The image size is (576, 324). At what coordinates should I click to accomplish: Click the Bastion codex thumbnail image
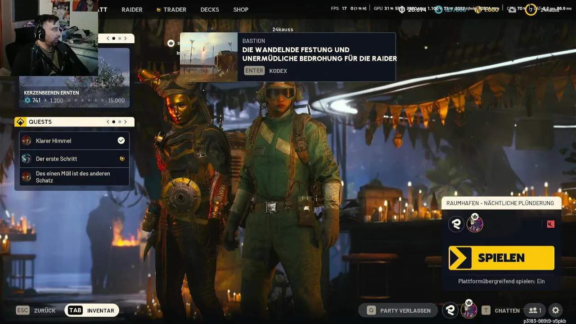(x=209, y=57)
